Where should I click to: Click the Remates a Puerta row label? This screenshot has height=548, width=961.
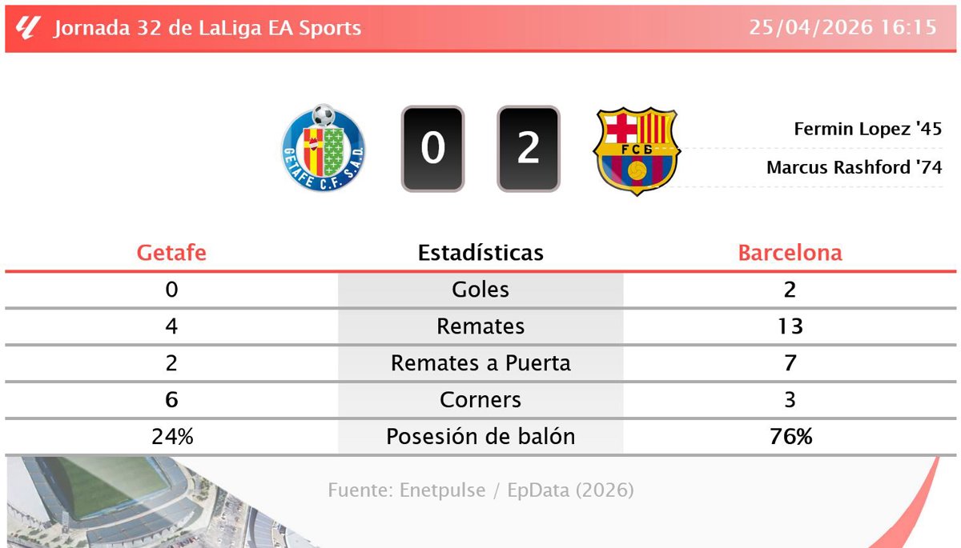point(480,363)
